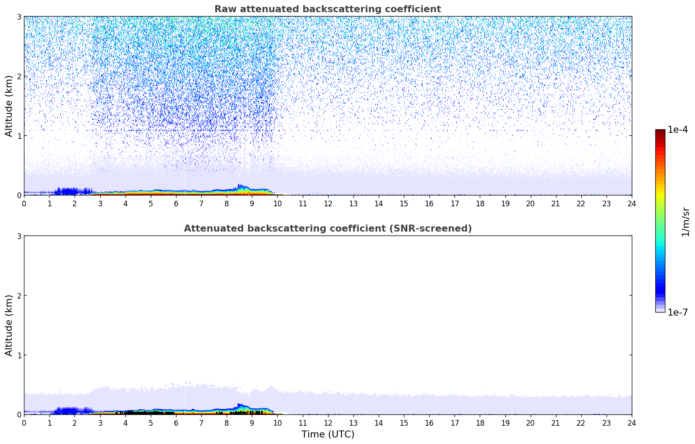Select hour 6 on the bottom plot's time axis
This screenshot has width=695, height=444.
coord(176,423)
